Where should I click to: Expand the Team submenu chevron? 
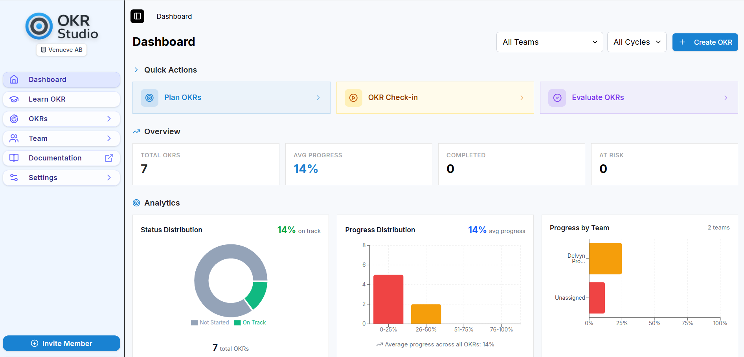tap(109, 138)
